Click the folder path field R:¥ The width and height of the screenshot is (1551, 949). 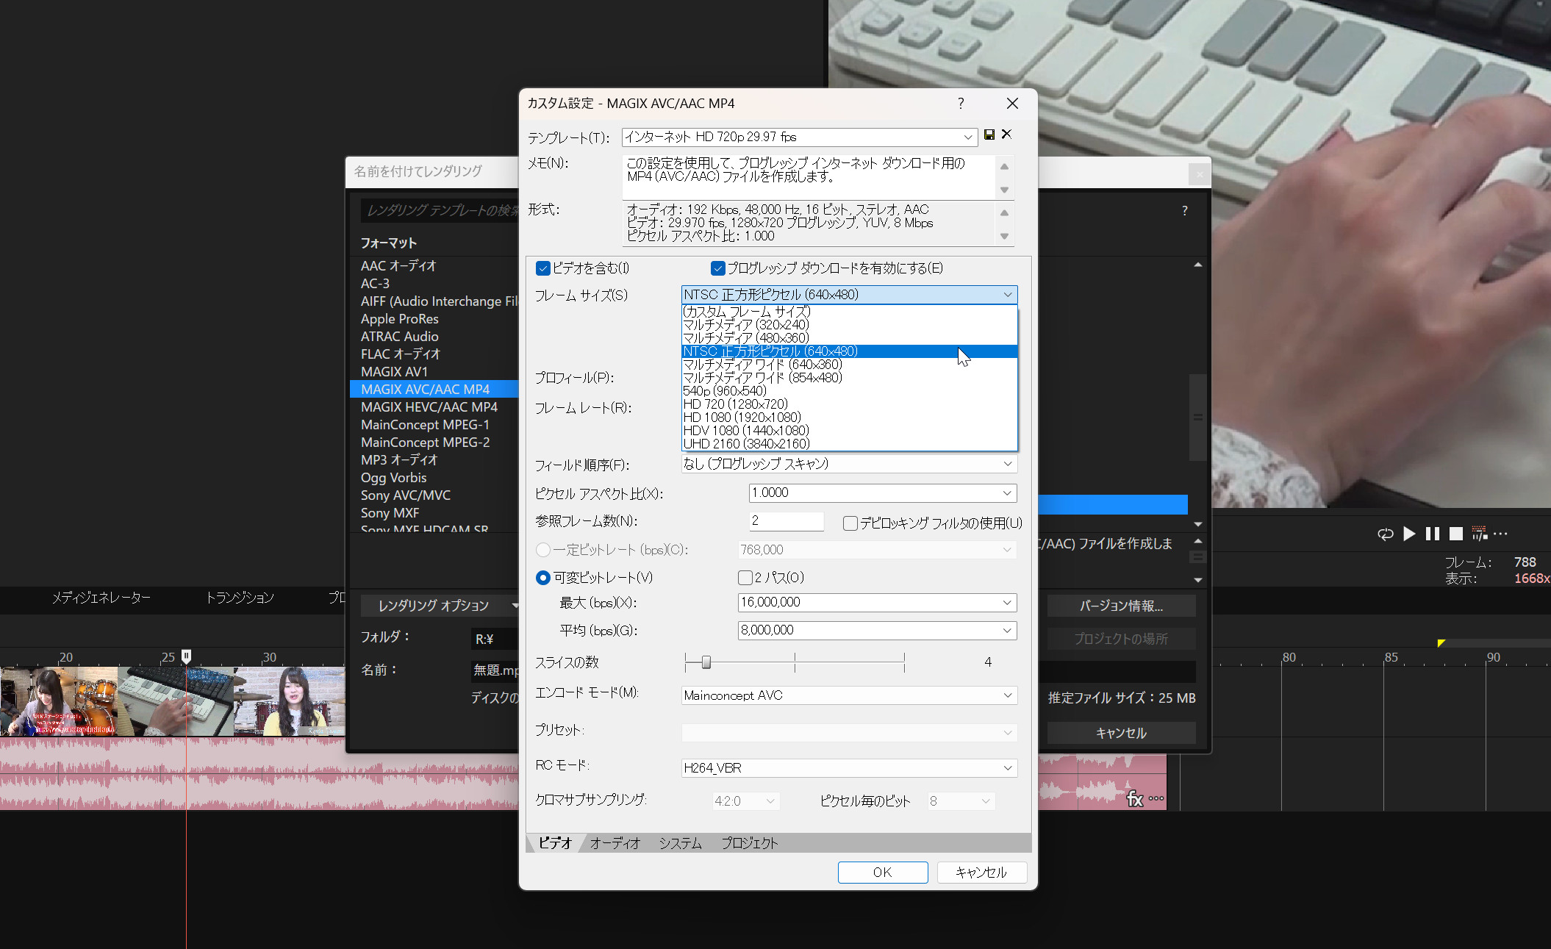(x=495, y=640)
